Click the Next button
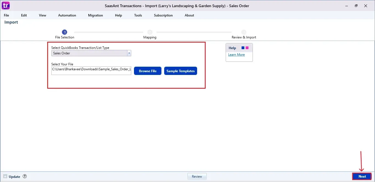The height and width of the screenshot is (182, 375). click(x=362, y=177)
